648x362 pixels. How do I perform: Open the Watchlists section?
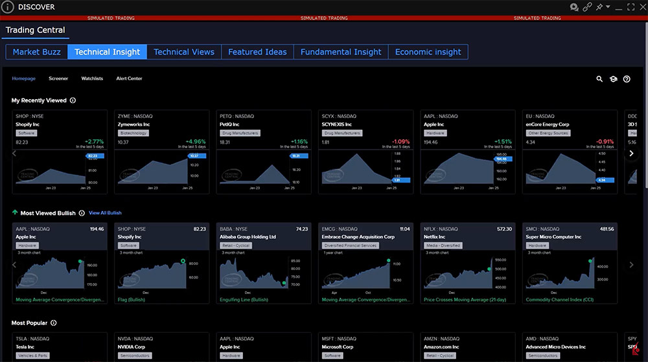92,78
